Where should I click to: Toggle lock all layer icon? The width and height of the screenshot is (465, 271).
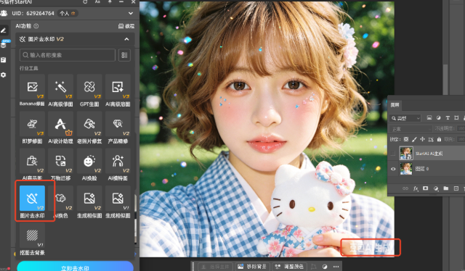tap(439, 139)
